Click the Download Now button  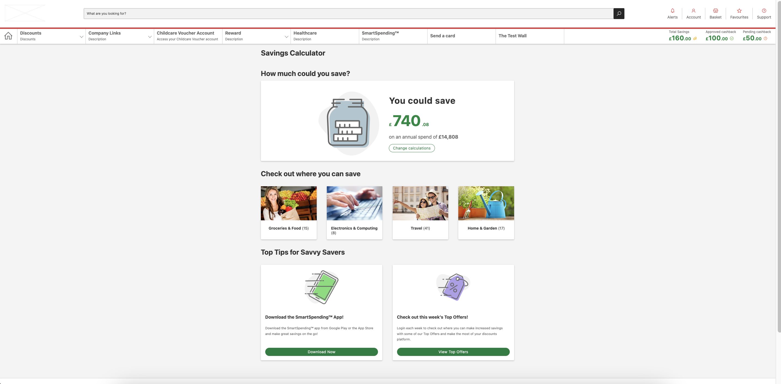321,352
